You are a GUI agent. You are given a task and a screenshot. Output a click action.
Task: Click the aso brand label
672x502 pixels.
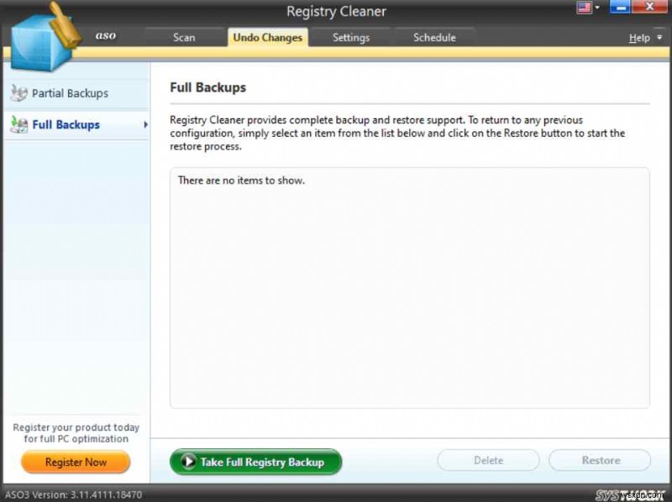pos(106,35)
